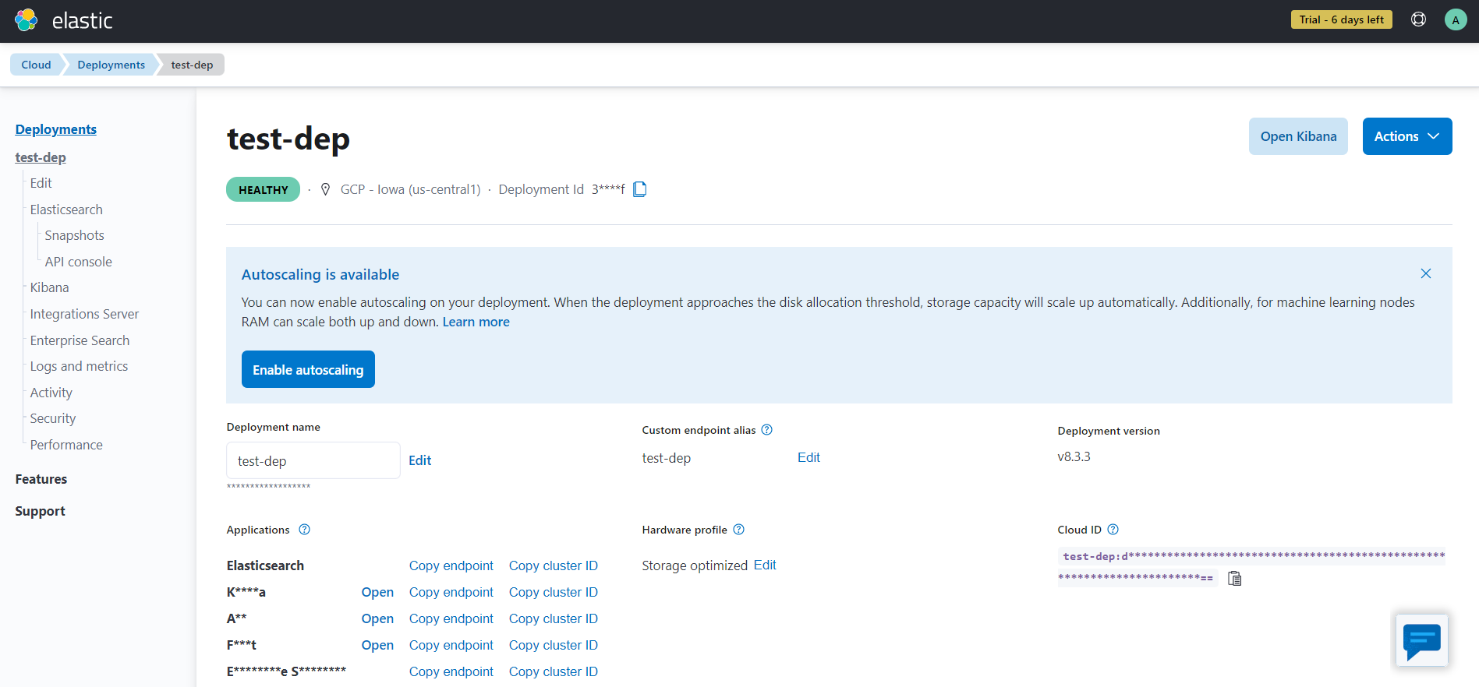The width and height of the screenshot is (1479, 687).
Task: Expand the Actions dropdown
Action: coord(1406,136)
